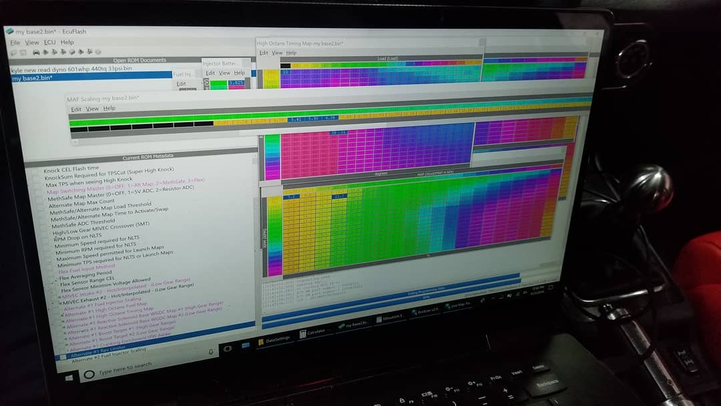Open Edit menu in MAF Scaling window
The image size is (721, 406).
(76, 110)
